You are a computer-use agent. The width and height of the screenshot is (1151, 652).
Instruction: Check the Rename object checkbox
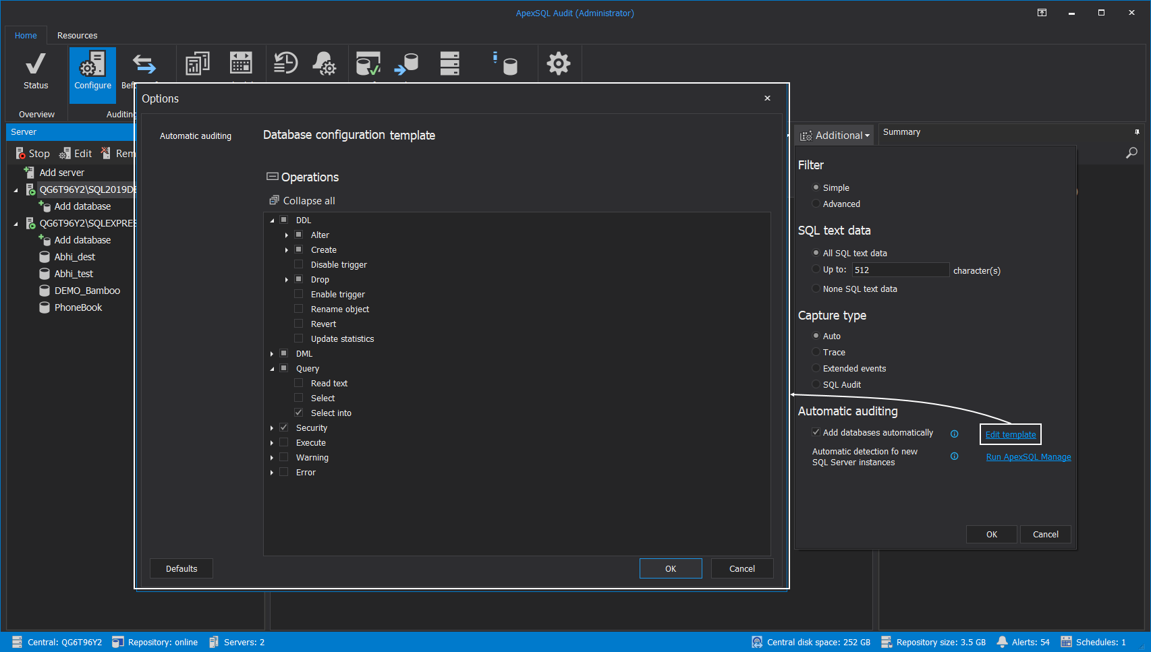[298, 309]
